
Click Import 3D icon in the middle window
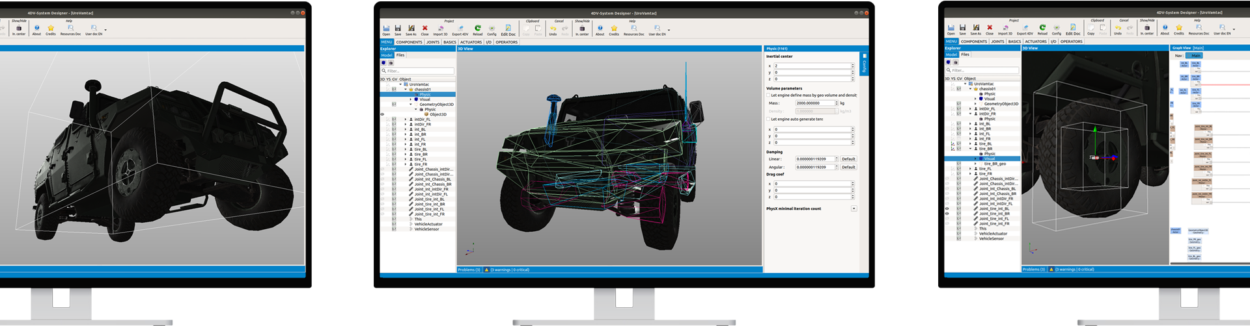(441, 29)
